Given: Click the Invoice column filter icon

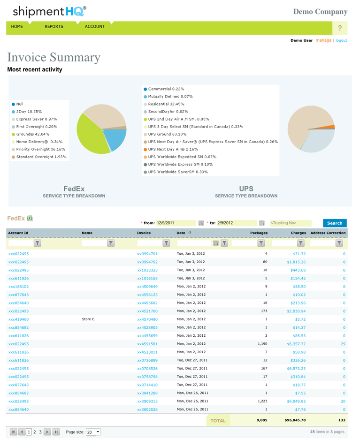Looking at the screenshot, I should click(x=167, y=243).
